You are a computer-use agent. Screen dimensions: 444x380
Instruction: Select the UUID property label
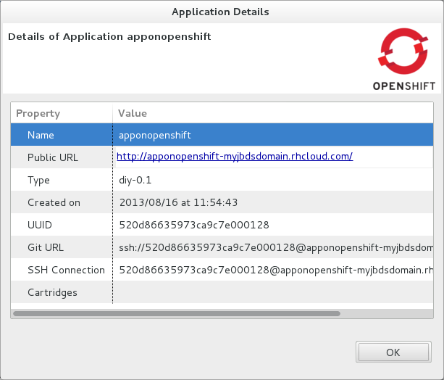[40, 225]
